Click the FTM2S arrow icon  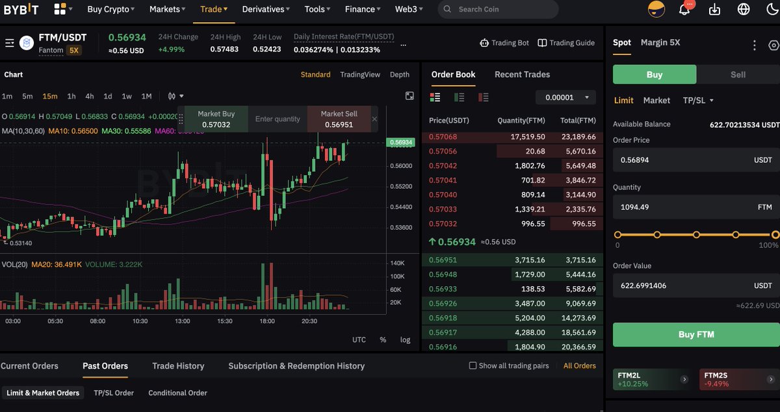[770, 380]
